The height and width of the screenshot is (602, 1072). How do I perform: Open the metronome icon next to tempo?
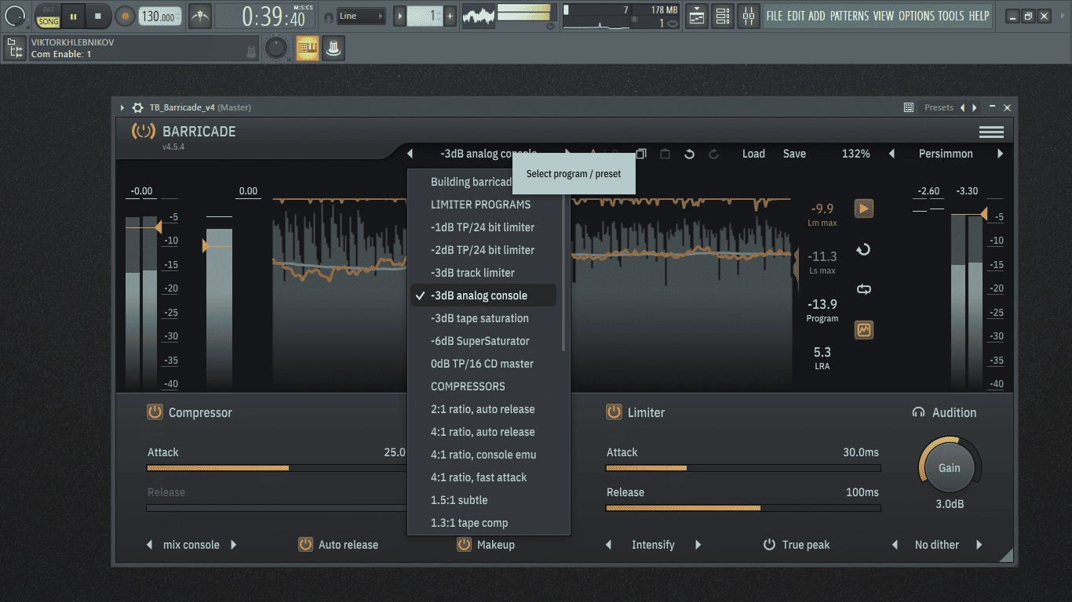click(200, 16)
